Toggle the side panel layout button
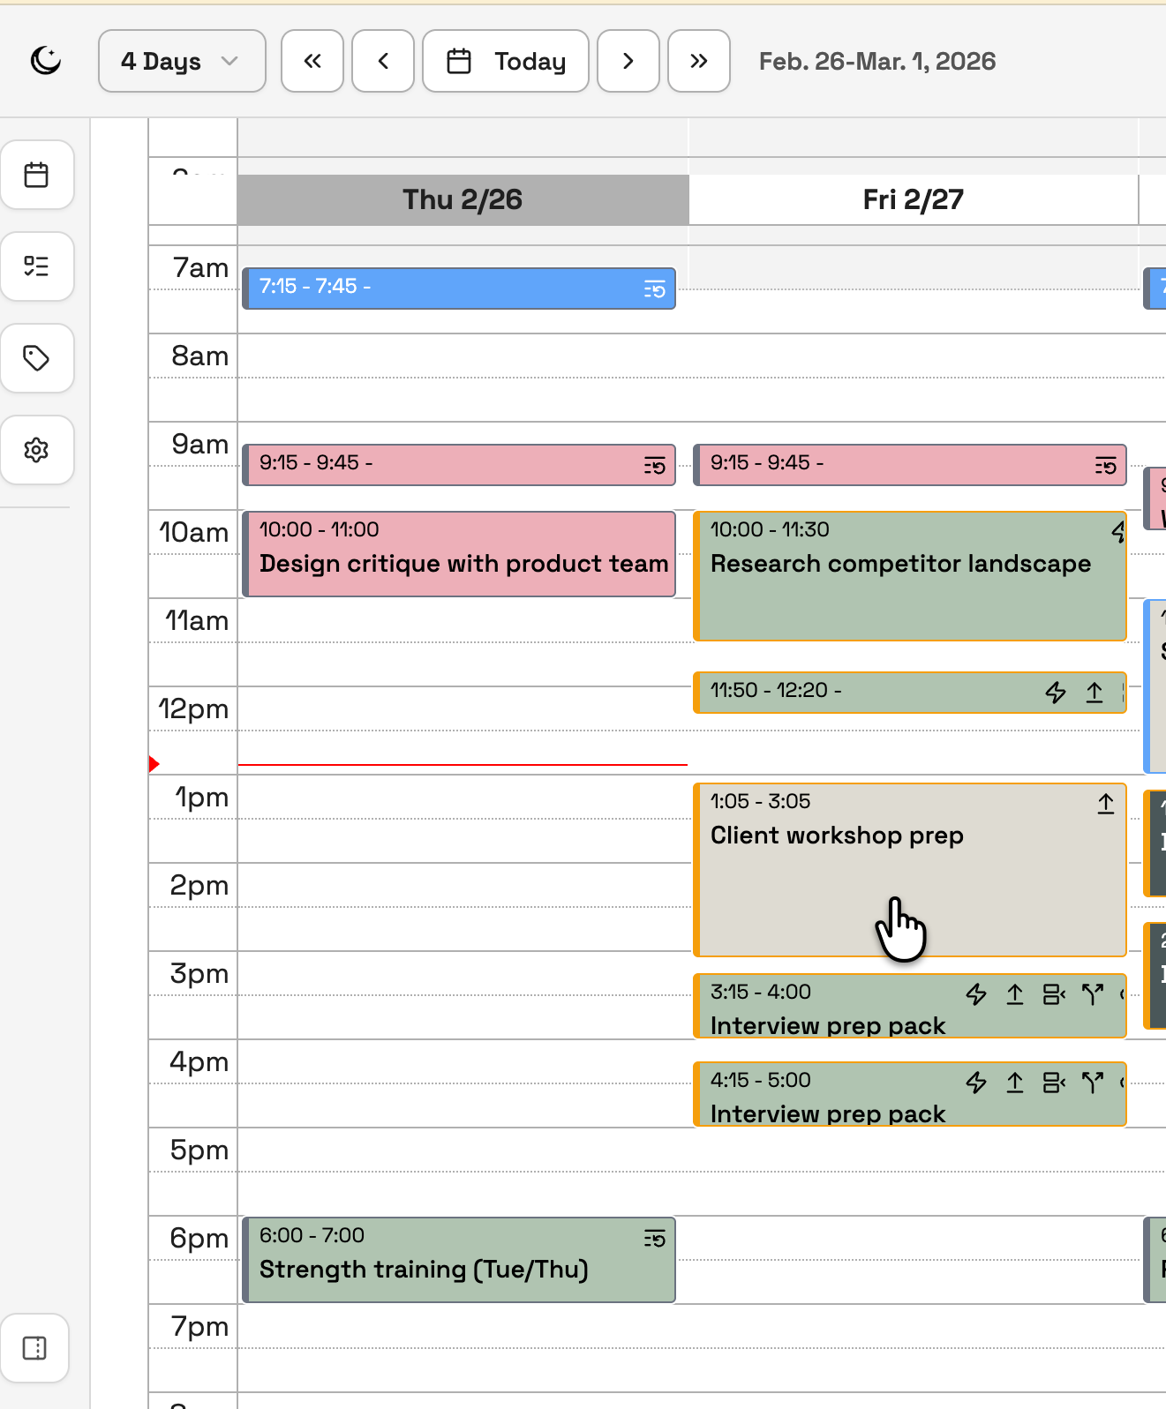 pyautogui.click(x=35, y=1348)
